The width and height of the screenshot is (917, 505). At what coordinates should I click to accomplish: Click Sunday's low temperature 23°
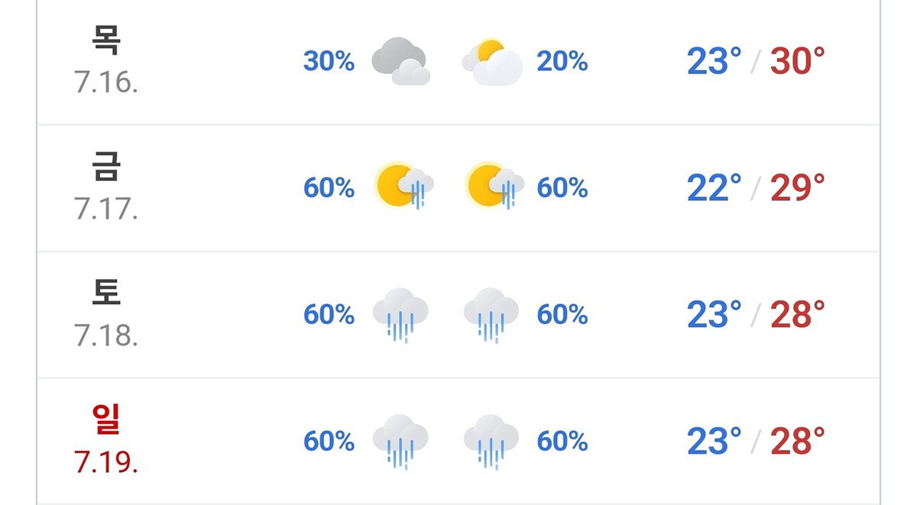click(x=714, y=442)
